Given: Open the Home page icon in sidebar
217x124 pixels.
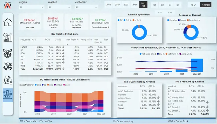Looking at the screenshot, I should [8, 22].
